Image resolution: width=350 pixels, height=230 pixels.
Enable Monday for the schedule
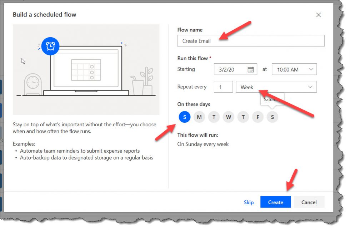[199, 117]
